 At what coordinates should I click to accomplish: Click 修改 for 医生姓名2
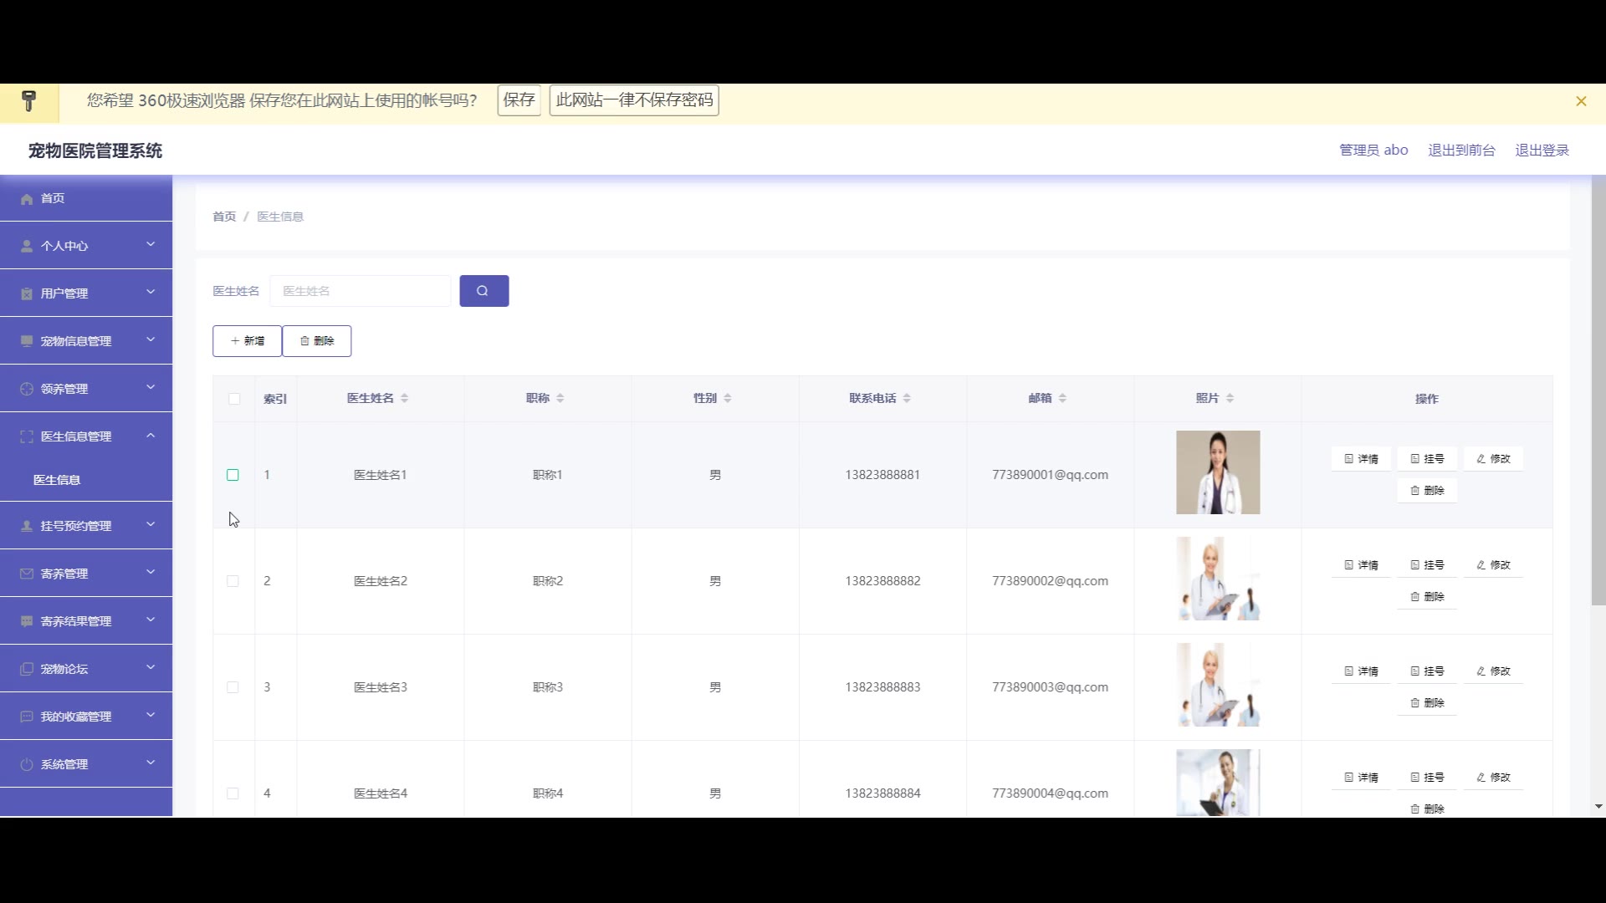pos(1493,565)
